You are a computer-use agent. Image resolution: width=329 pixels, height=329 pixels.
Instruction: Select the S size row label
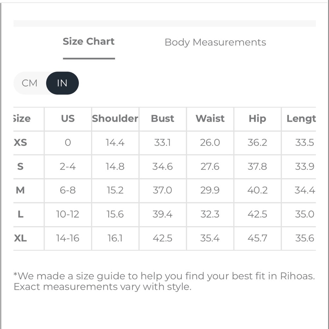click(x=20, y=166)
